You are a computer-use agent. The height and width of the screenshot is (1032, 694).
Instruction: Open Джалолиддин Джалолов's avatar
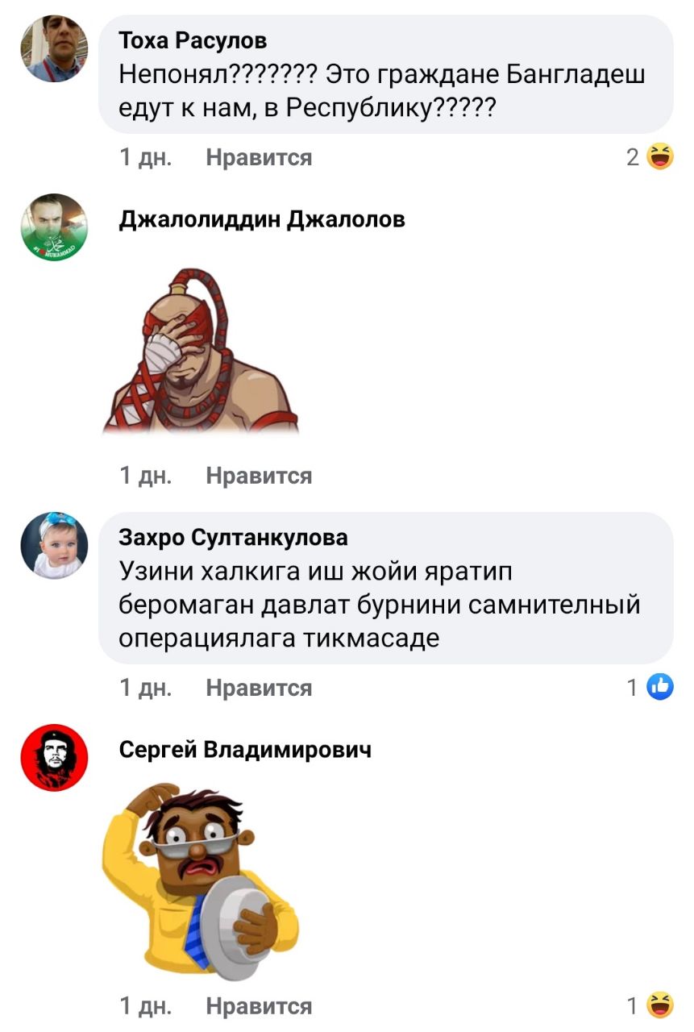54,227
